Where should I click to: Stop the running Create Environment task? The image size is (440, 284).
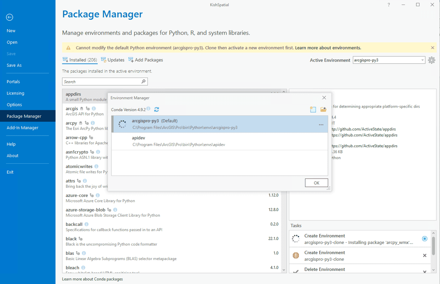425,239
